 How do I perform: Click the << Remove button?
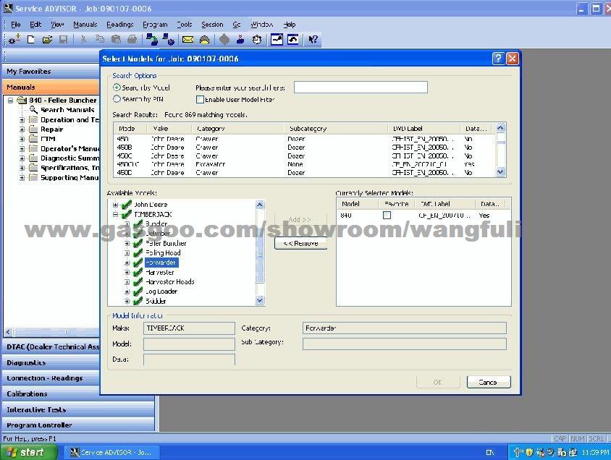click(300, 244)
